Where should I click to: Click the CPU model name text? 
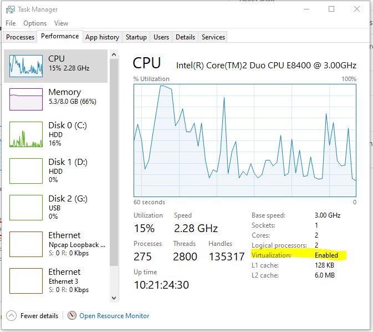266,66
